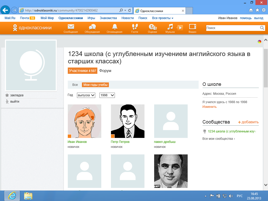
Task: Click the browser back arrow button
Action: pos(5,10)
